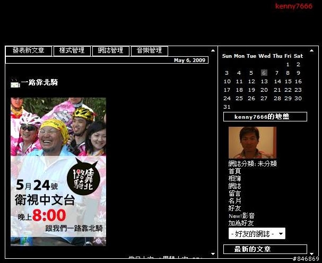Viewport: 322px width, 263px height.
Task: Click sidebar scroll down arrow
Action: pyautogui.click(x=311, y=254)
